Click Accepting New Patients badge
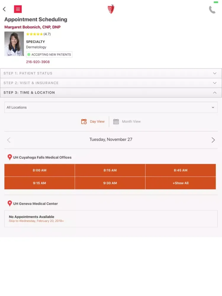Image resolution: width=222 pixels, height=296 pixels. [49, 54]
